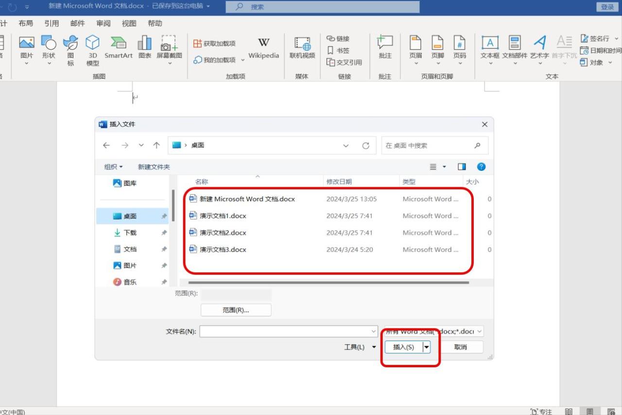
Task: Expand the 插入 button dropdown arrow
Action: [x=427, y=347]
